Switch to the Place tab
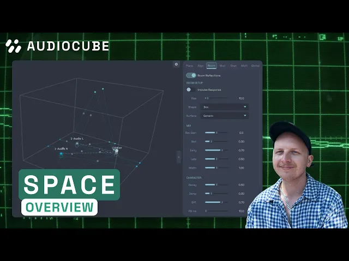 (189, 66)
